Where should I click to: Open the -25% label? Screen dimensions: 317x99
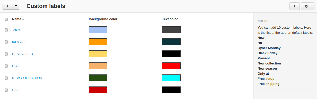click(x=16, y=30)
